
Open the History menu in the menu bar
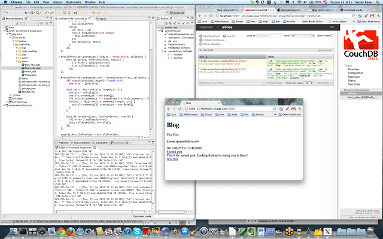57,2
